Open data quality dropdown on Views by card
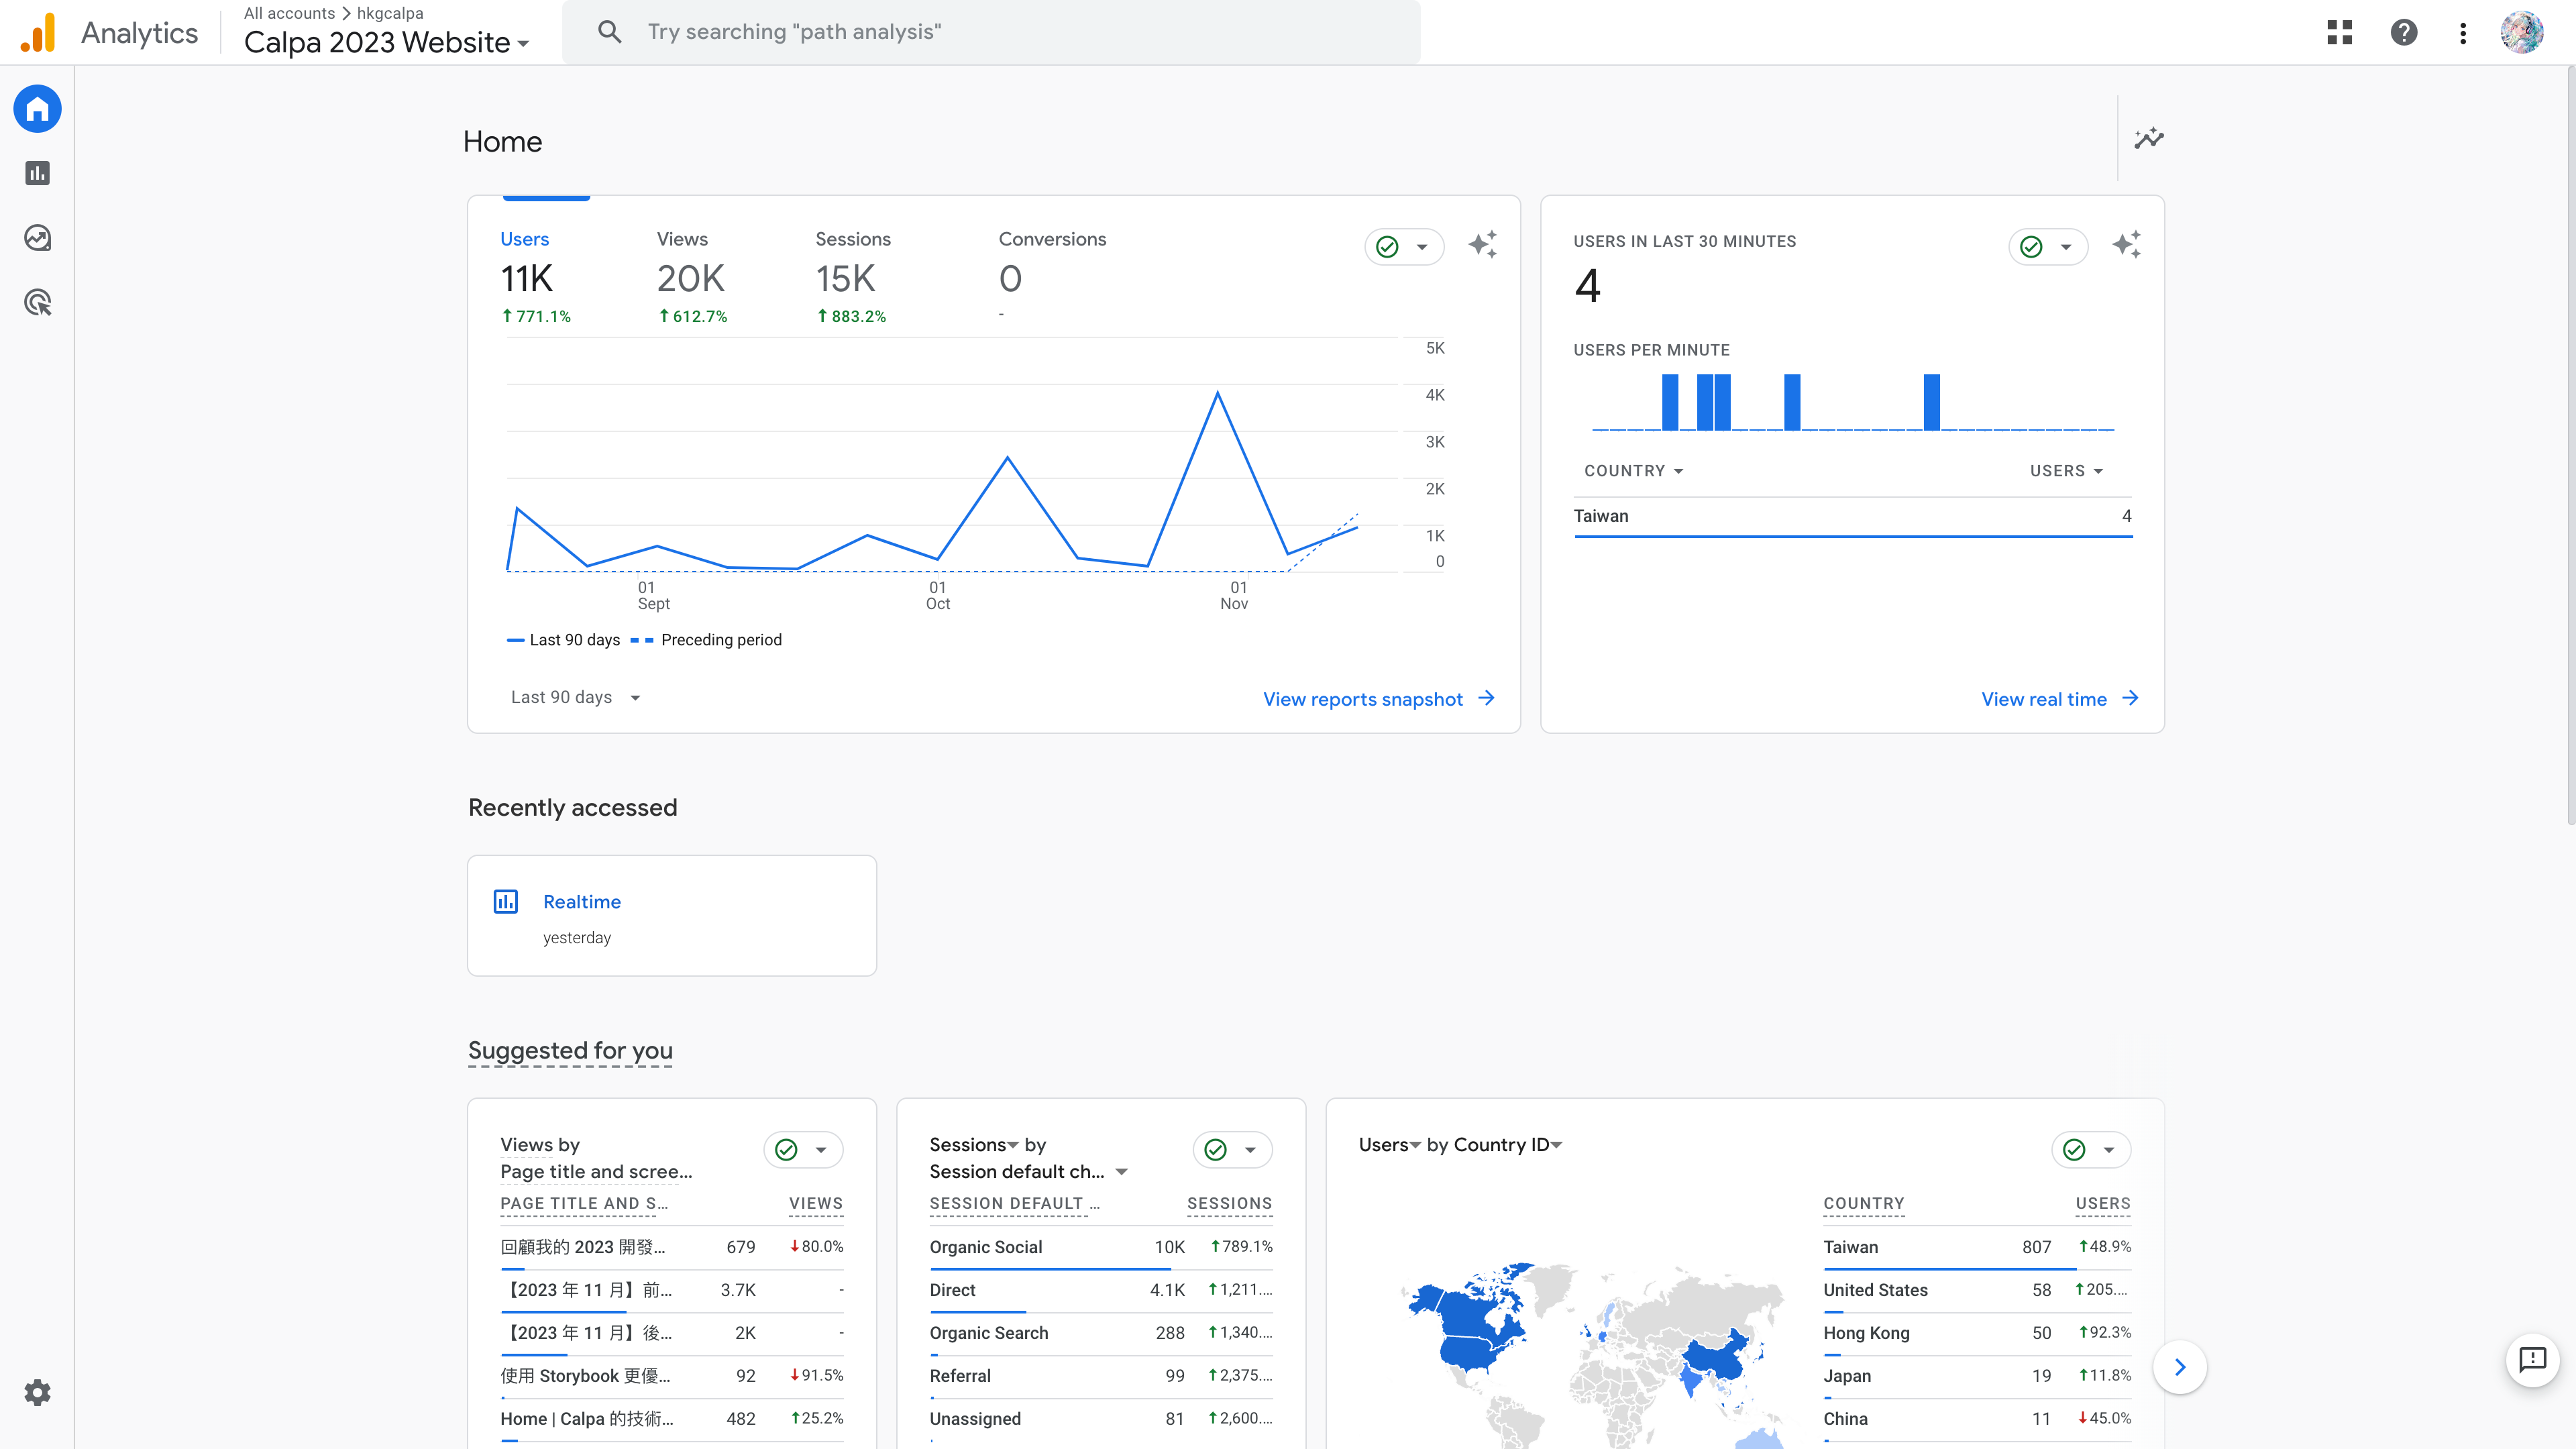 pyautogui.click(x=803, y=1150)
